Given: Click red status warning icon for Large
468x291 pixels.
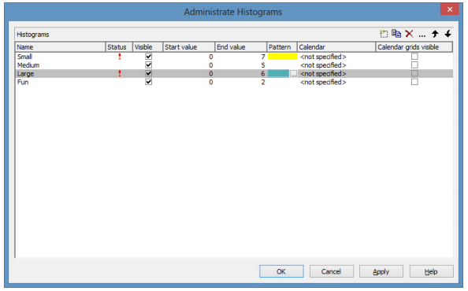Looking at the screenshot, I should point(120,73).
